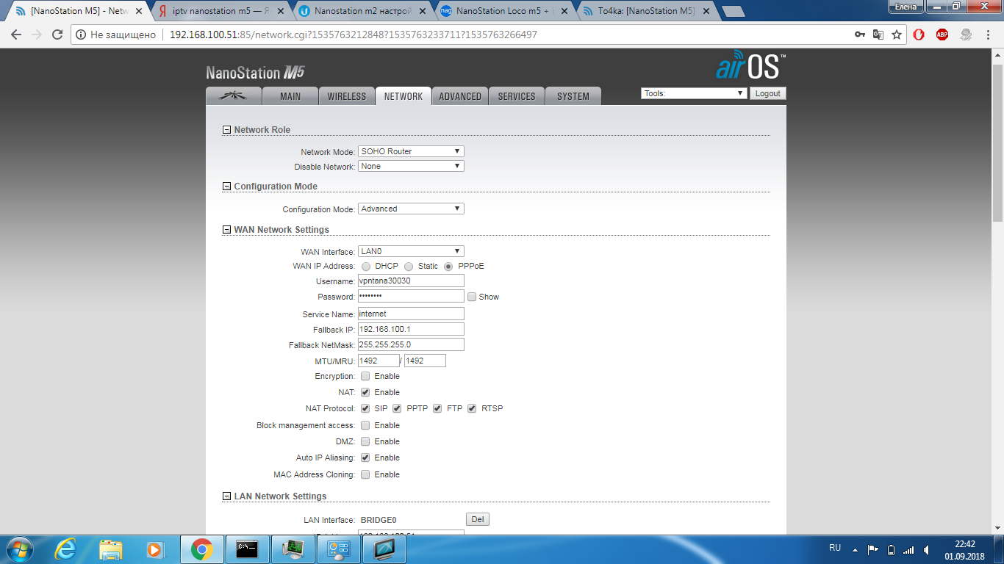
Task: Click the Username input field
Action: click(x=411, y=281)
